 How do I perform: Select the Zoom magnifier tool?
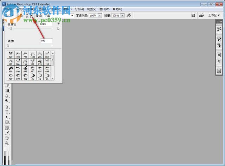(x=7, y=143)
